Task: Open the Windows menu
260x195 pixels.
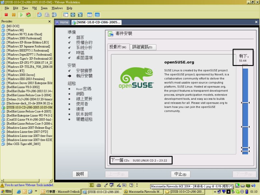Action: point(57,8)
